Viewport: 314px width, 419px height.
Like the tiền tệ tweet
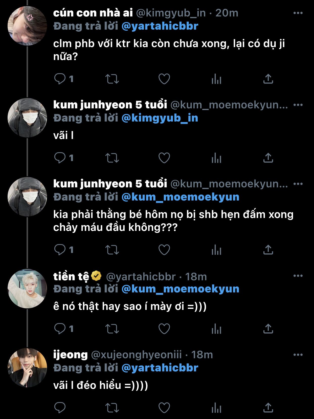[164, 329]
